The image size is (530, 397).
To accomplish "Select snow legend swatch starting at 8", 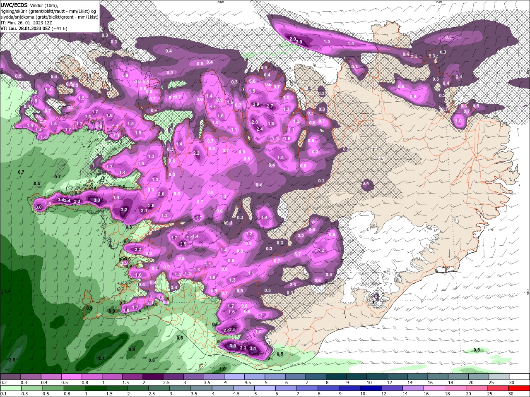I will pyautogui.click(x=336, y=377).
